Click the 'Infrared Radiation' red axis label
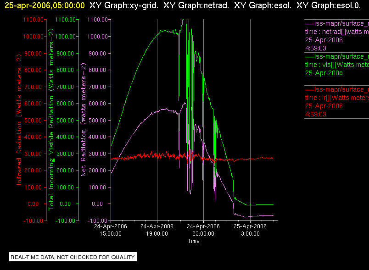Viewport: 369px width, 270px height. coord(19,120)
